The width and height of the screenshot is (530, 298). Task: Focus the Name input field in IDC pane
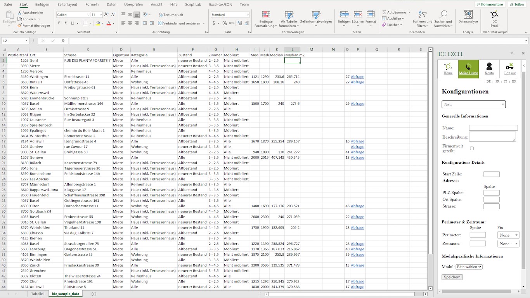(x=493, y=128)
